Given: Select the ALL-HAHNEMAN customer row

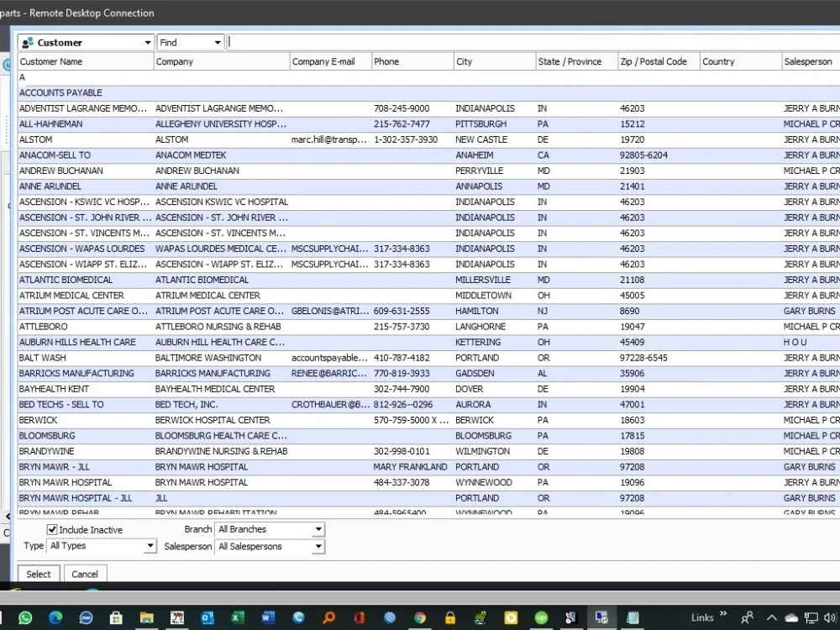Looking at the screenshot, I should (x=428, y=123).
